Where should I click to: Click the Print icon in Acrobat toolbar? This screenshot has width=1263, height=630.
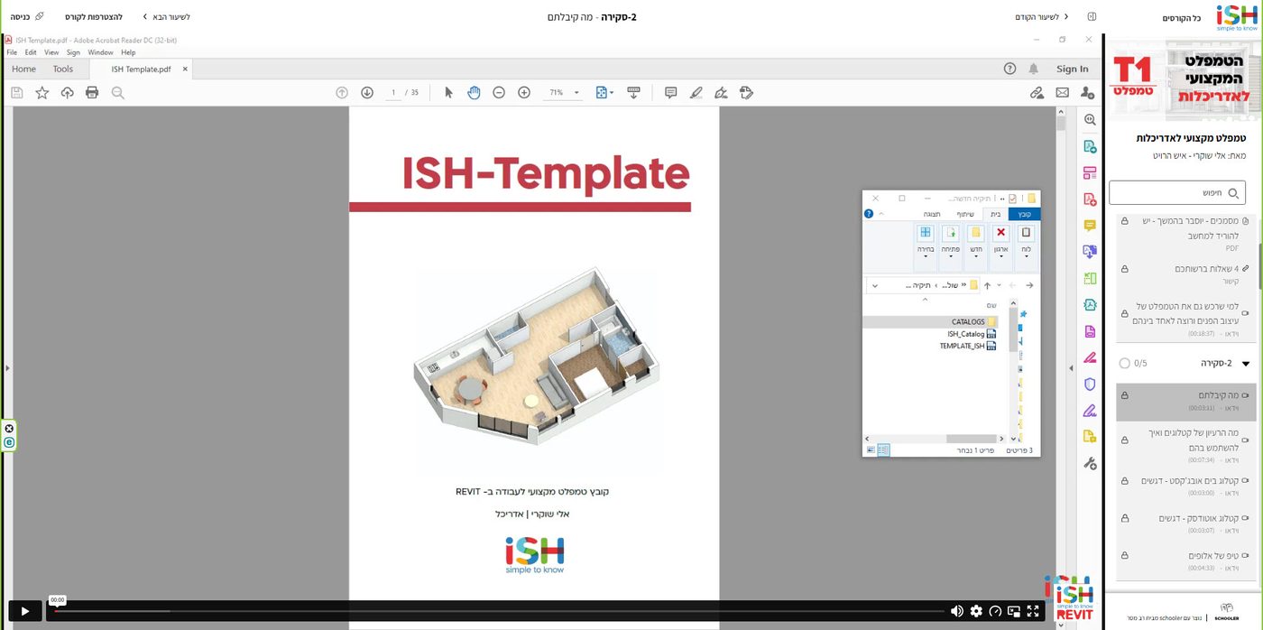92,92
